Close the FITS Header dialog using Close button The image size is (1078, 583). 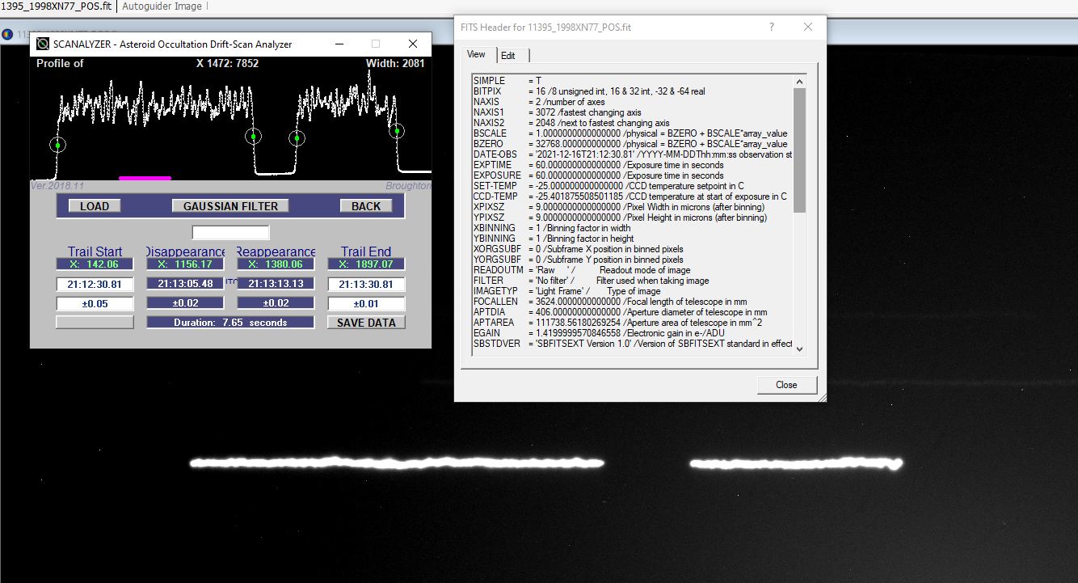coord(786,385)
